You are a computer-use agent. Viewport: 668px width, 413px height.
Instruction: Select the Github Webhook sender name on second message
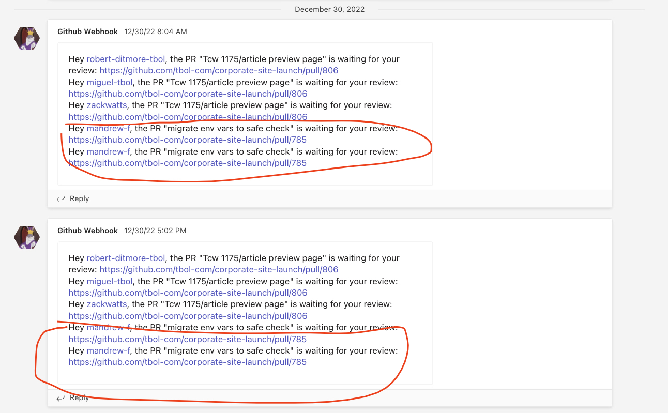click(87, 231)
